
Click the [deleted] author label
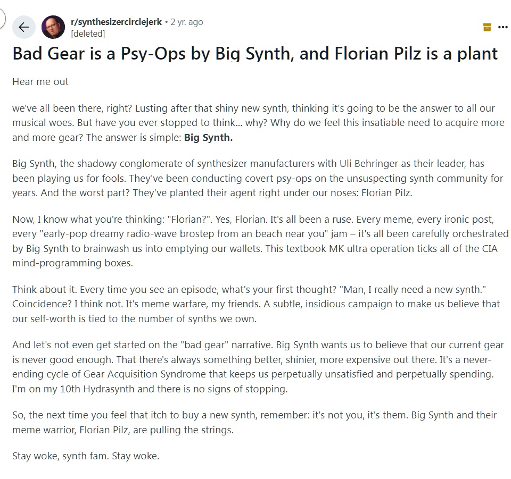click(x=88, y=33)
